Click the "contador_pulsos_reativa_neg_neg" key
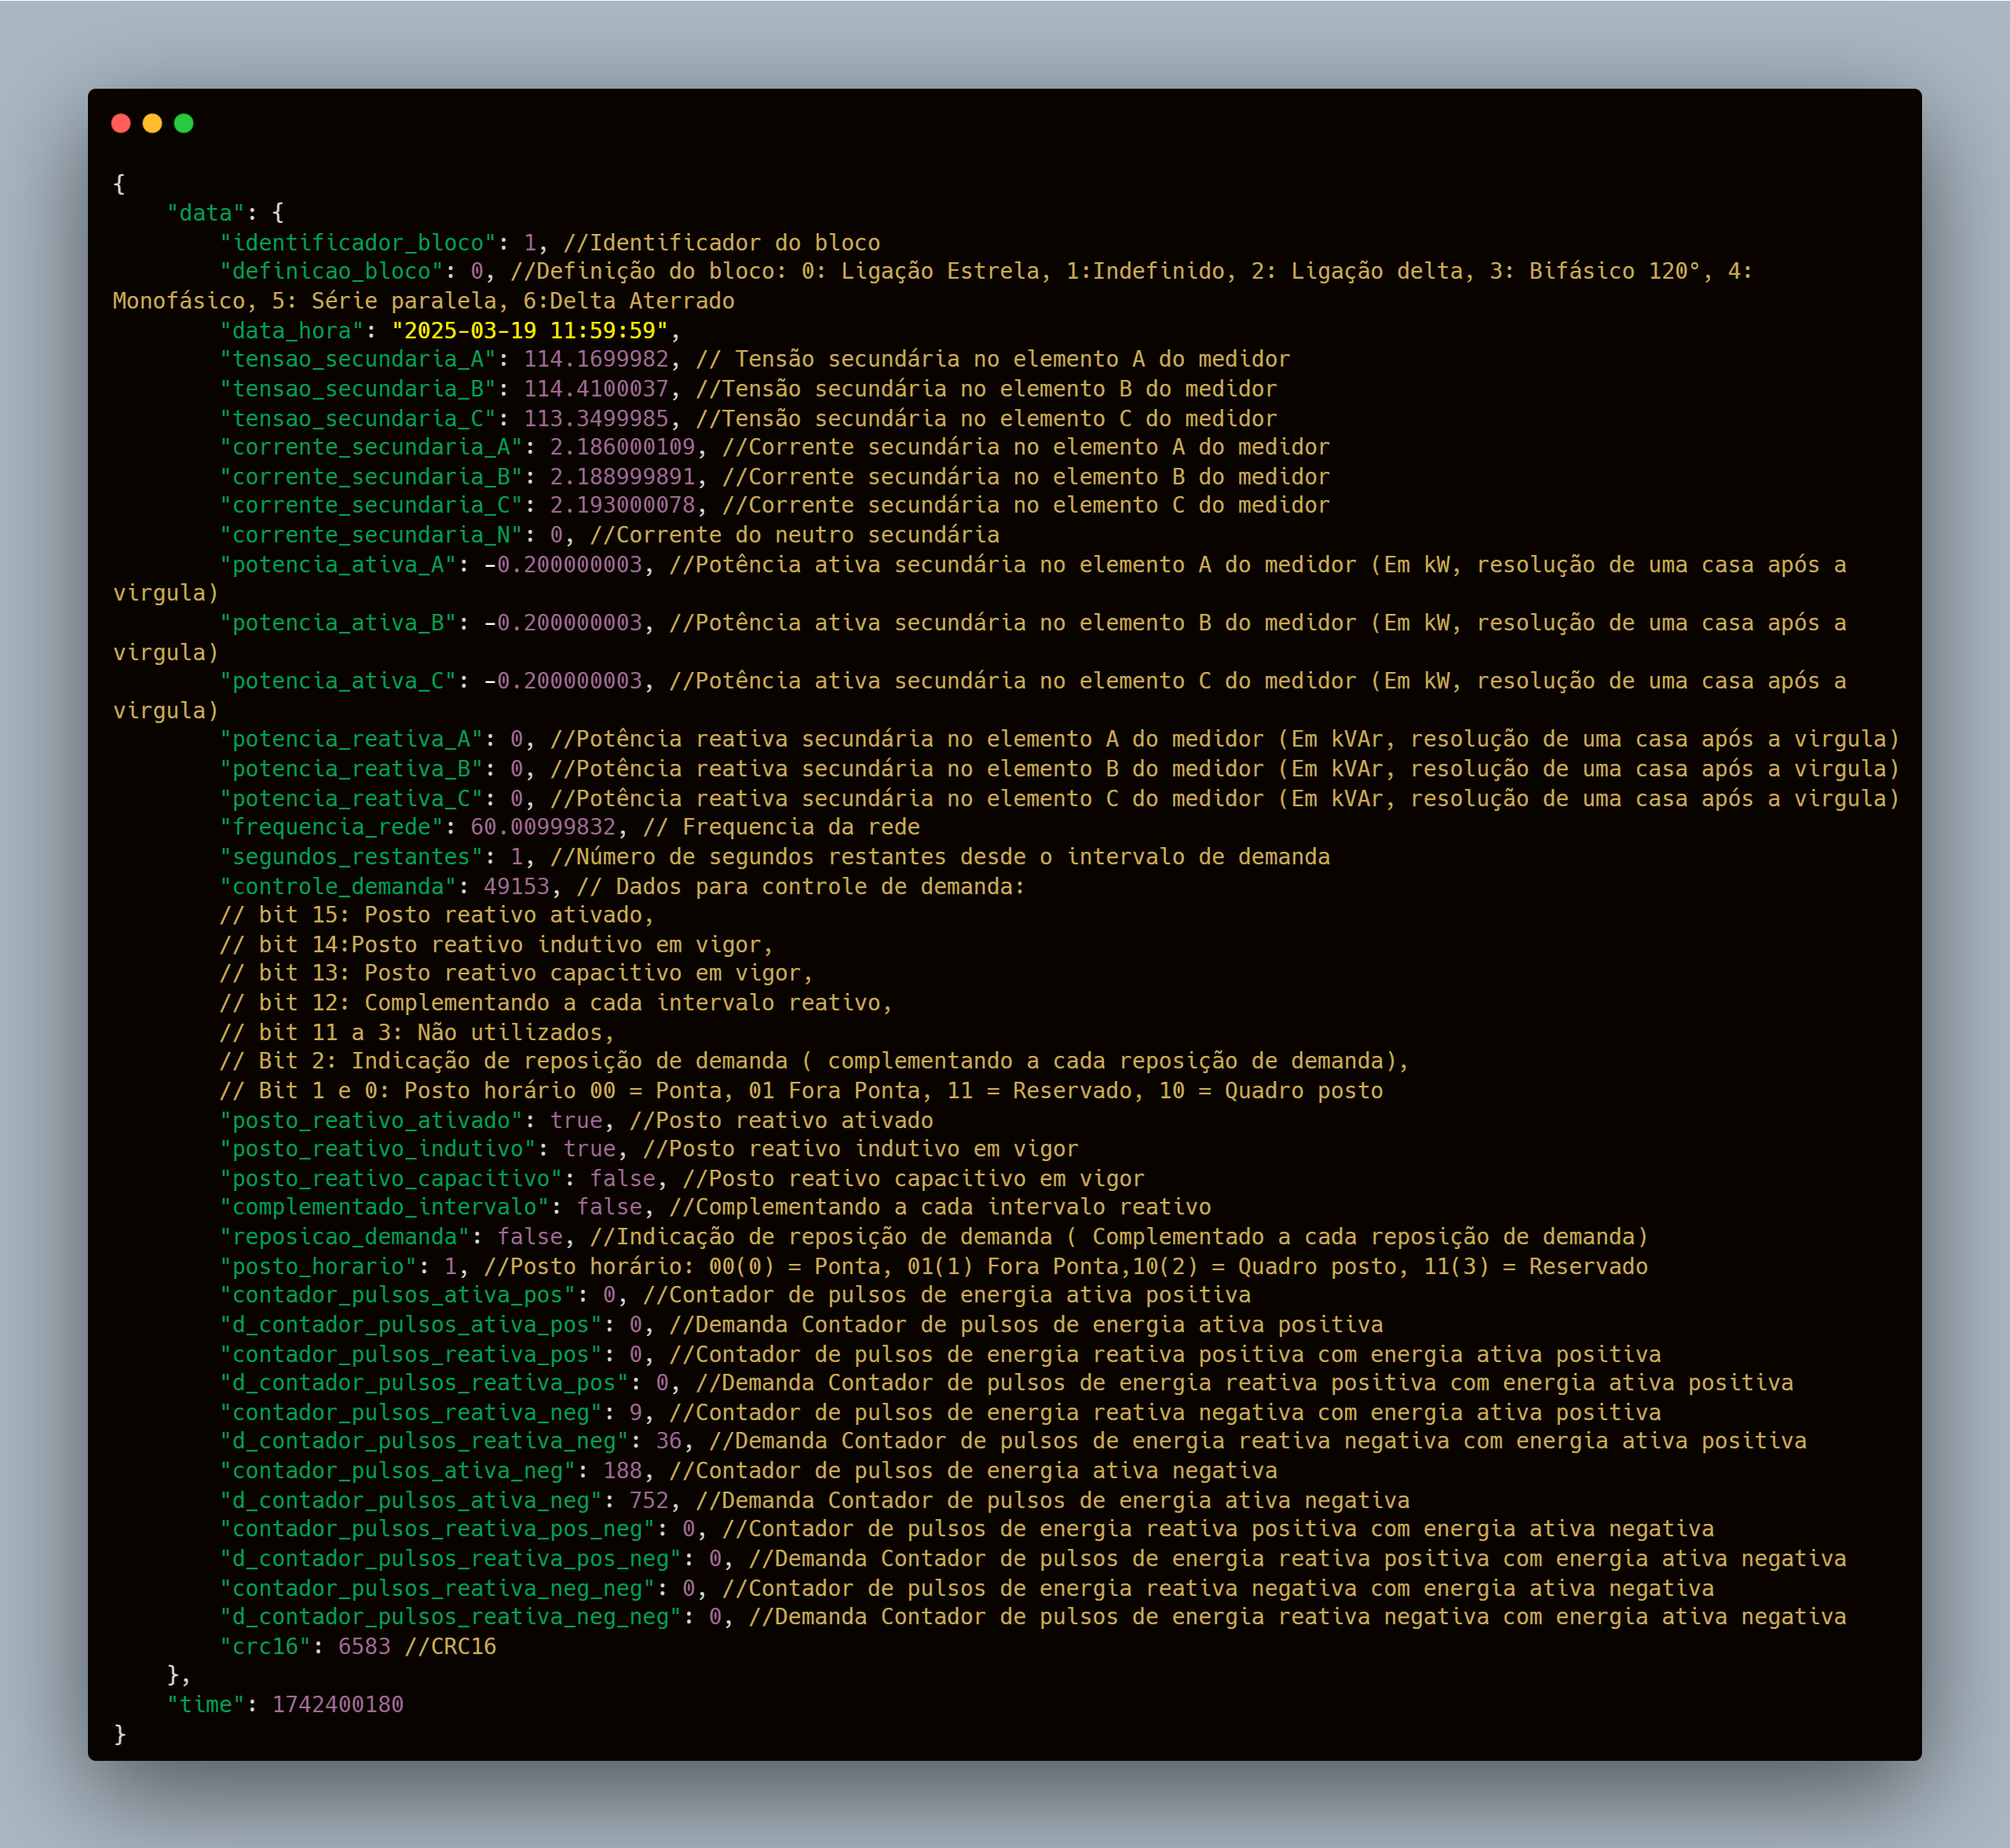This screenshot has height=1848, width=2010. coord(437,1589)
